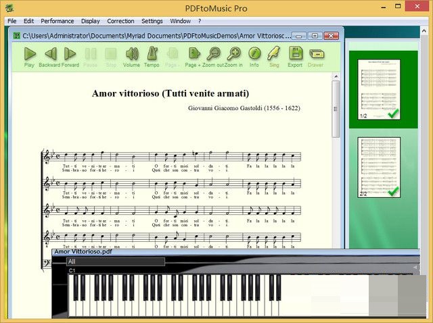
Task: Select the page 1/2 thumbnail
Action: pyautogui.click(x=379, y=89)
